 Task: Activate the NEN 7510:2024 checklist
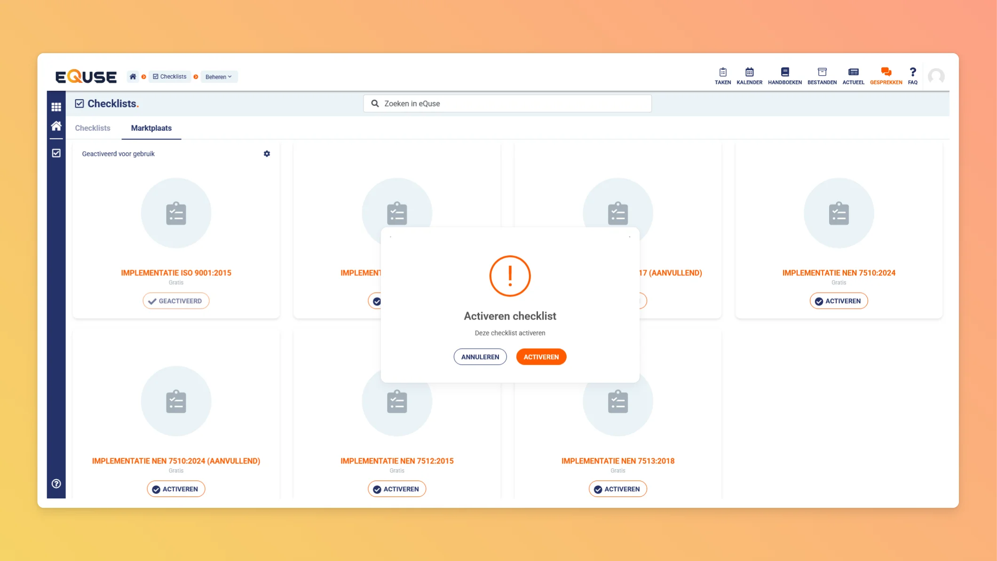[x=838, y=301]
